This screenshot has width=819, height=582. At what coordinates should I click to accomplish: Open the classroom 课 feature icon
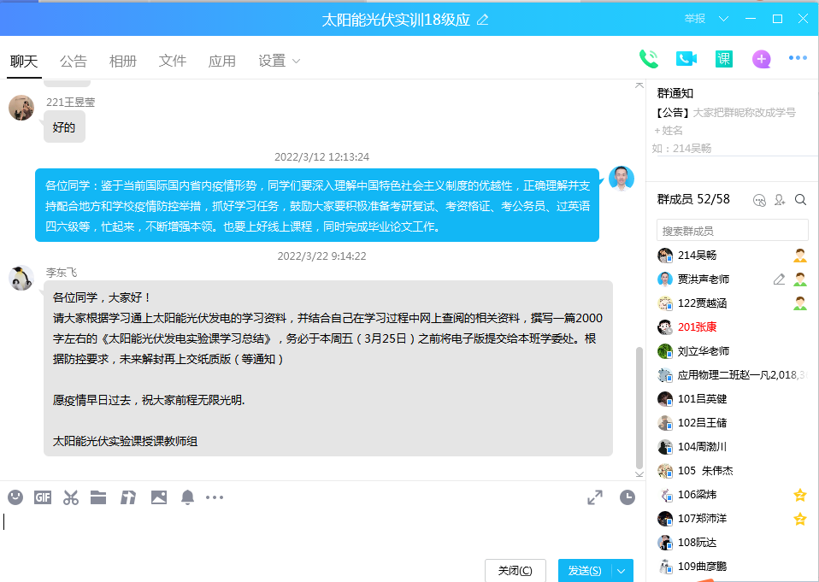click(x=724, y=59)
